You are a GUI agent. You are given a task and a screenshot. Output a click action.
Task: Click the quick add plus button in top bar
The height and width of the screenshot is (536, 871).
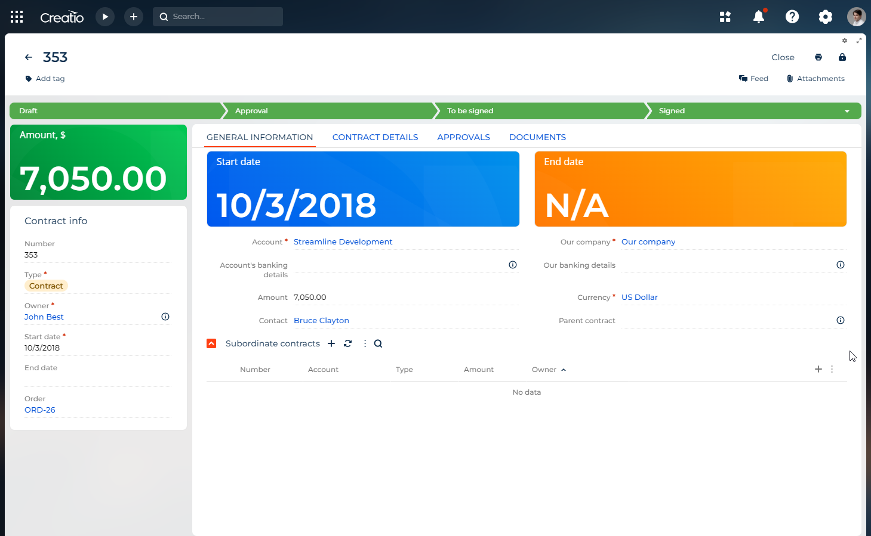pos(134,17)
